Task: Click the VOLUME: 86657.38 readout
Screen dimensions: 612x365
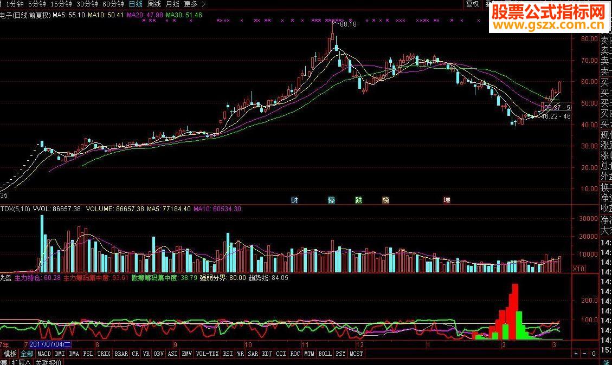Action: coord(115,208)
